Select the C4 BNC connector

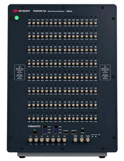[47, 140]
